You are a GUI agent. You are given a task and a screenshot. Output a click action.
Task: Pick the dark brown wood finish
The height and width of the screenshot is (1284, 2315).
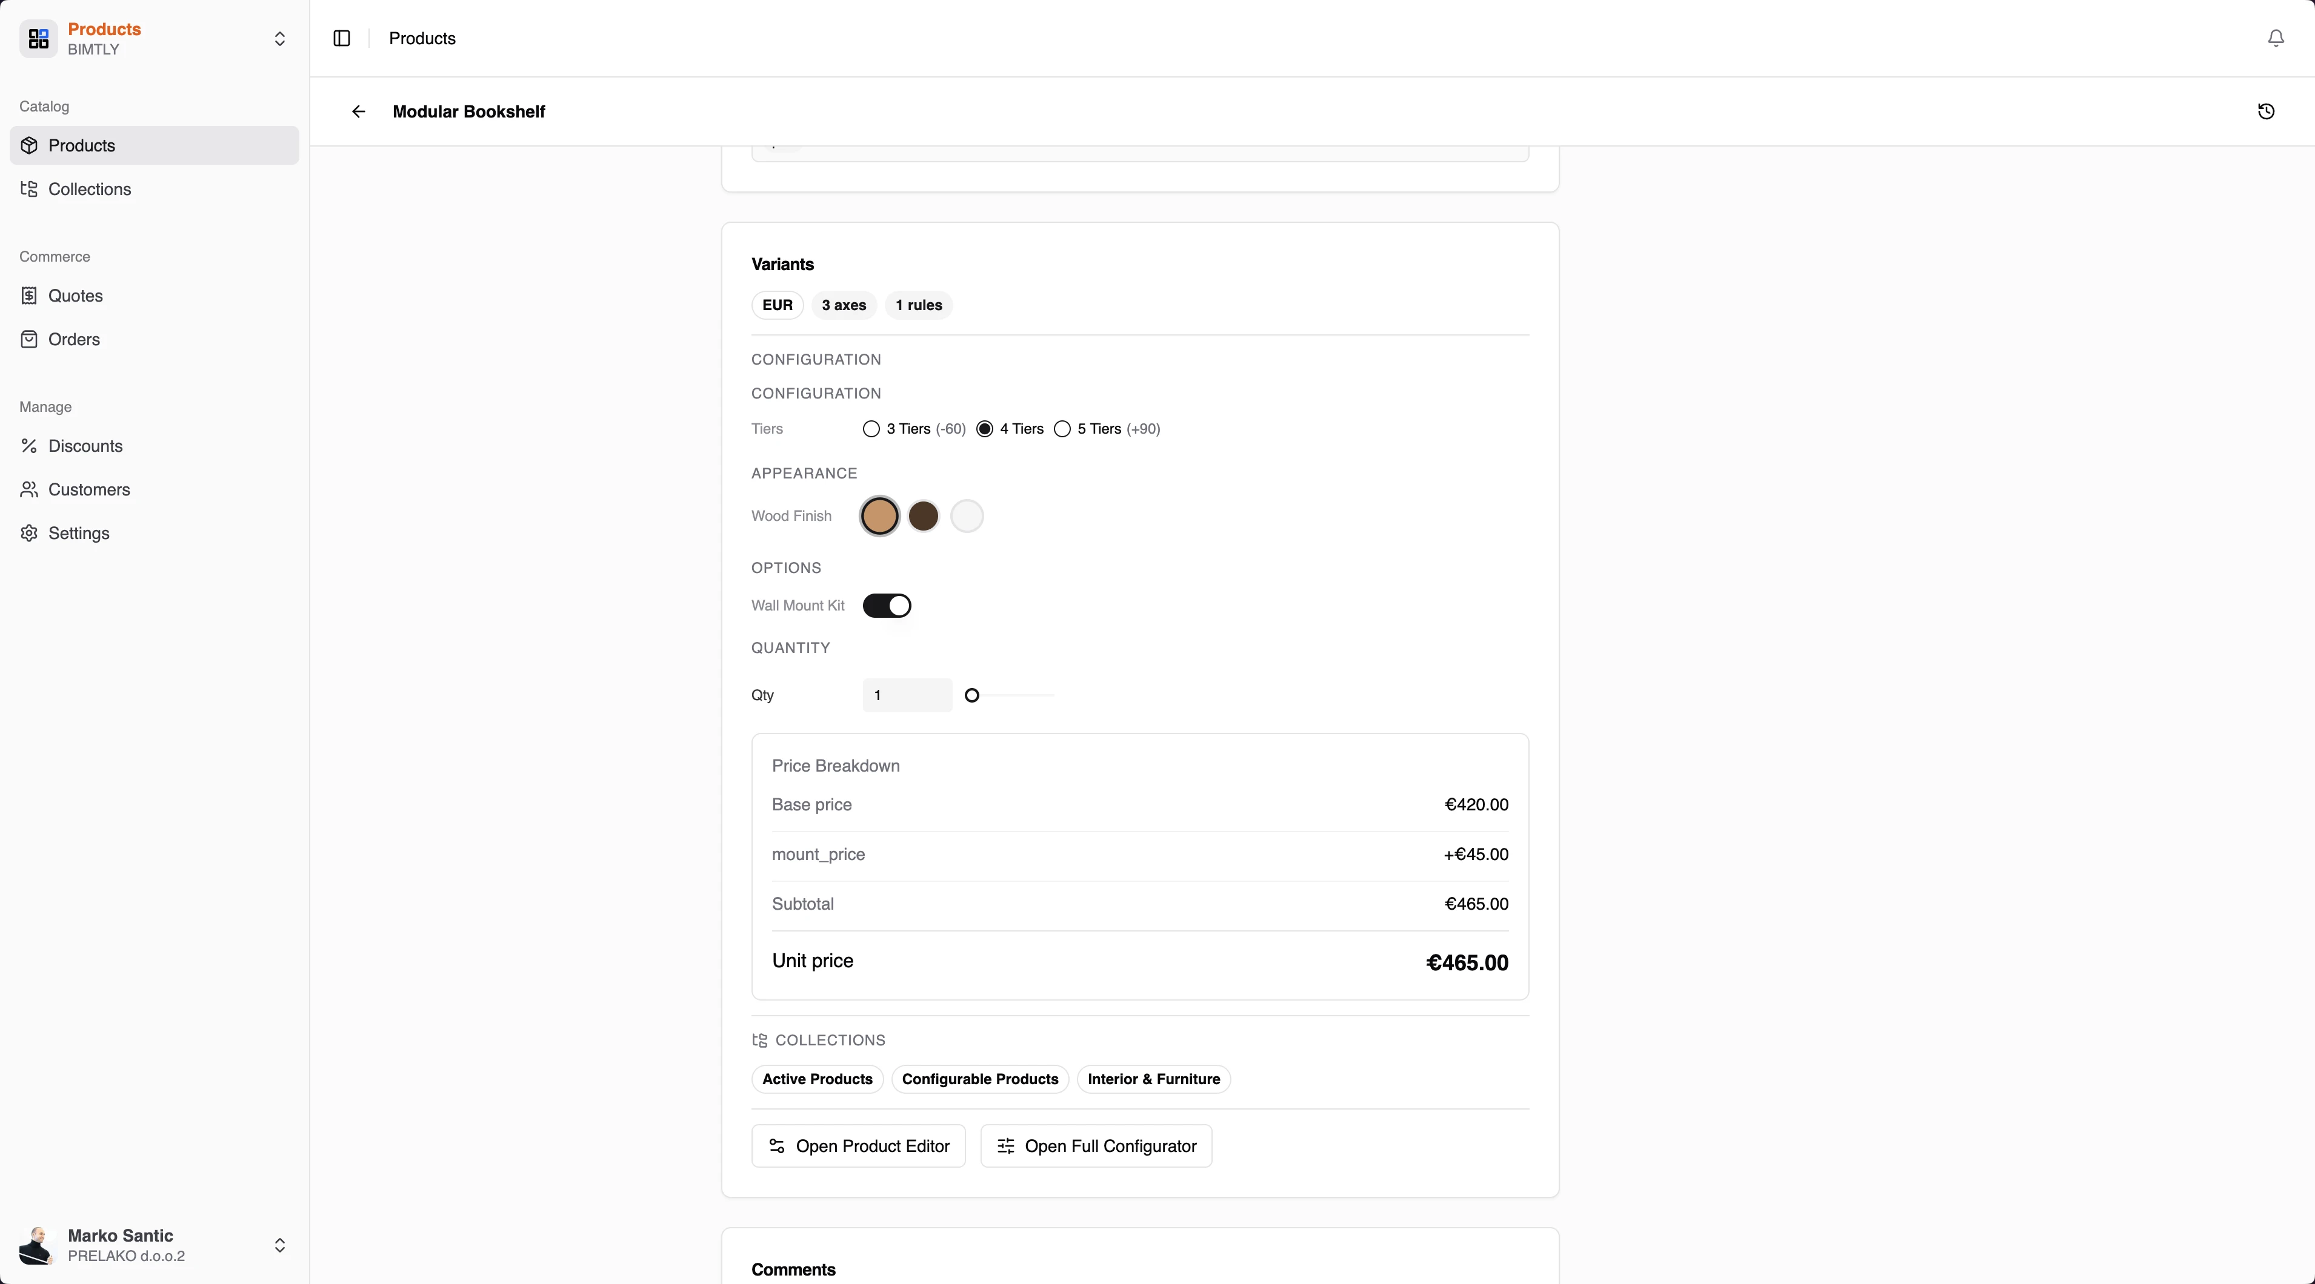pos(923,516)
